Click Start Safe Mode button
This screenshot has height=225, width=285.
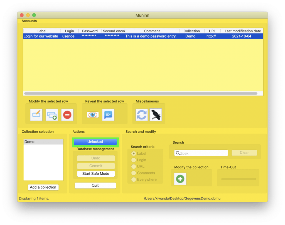96,174
